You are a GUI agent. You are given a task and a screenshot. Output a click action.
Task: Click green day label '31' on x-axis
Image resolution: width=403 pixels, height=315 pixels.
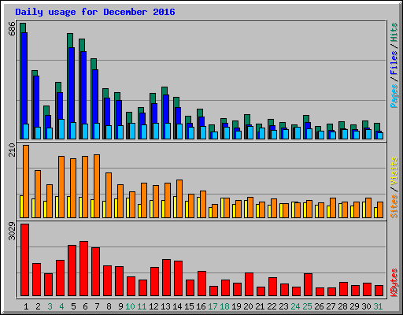point(378,306)
